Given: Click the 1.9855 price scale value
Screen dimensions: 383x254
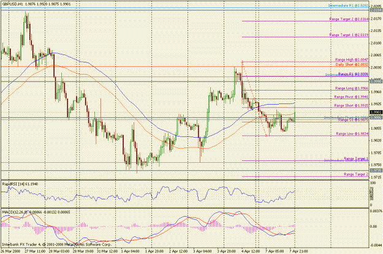Looking at the screenshot, I should (376, 129).
